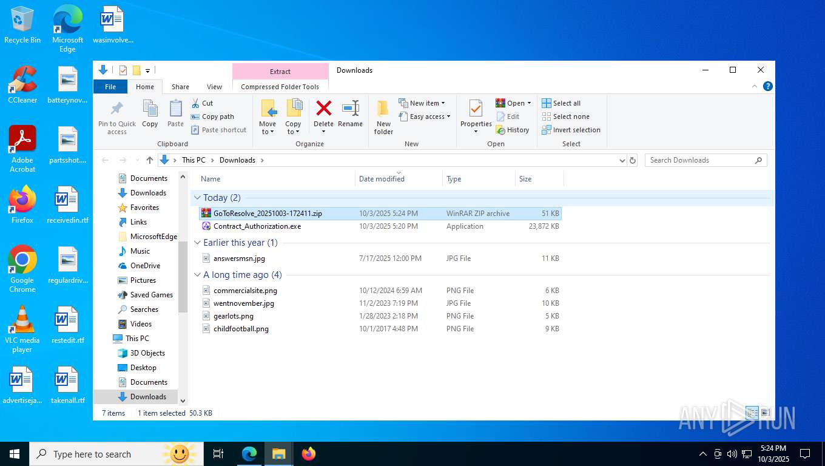Image resolution: width=825 pixels, height=466 pixels.
Task: Open the VLC media player desktop icon
Action: tap(22, 329)
